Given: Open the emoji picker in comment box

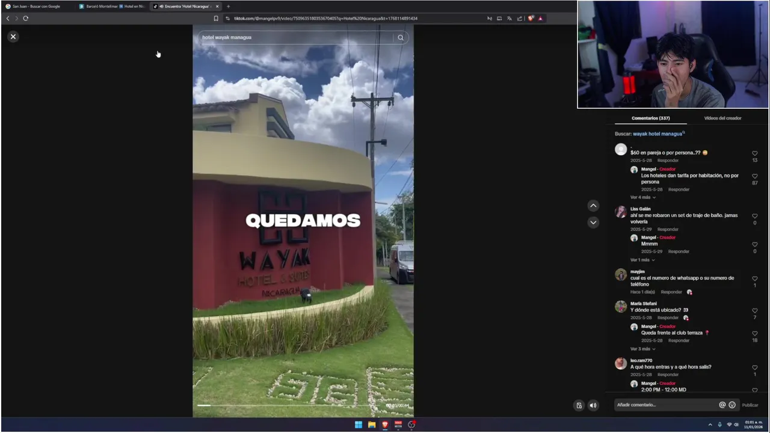Looking at the screenshot, I should tap(732, 405).
